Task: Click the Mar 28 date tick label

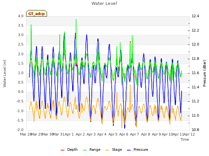Action: pyautogui.click(x=26, y=134)
